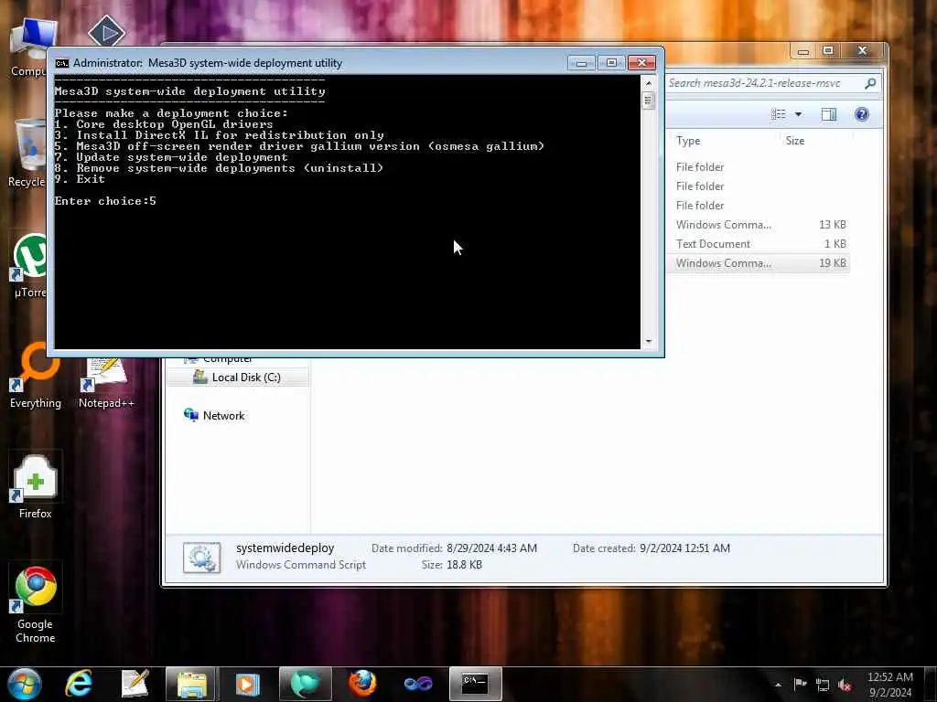Select Network in the navigation pane

coord(215,416)
